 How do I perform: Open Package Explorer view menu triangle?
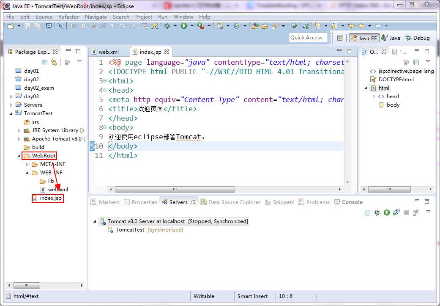point(79,61)
